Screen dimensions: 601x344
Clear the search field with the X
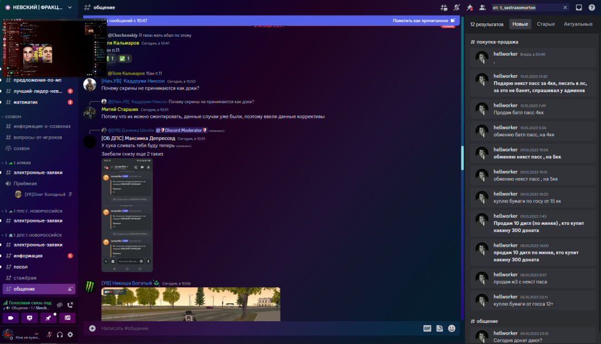tap(565, 7)
